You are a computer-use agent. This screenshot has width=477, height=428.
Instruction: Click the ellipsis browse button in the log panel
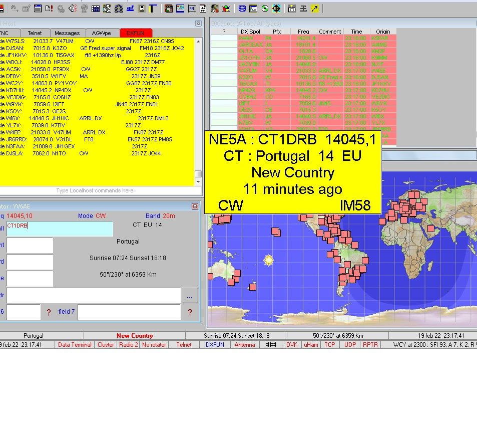pos(190,296)
